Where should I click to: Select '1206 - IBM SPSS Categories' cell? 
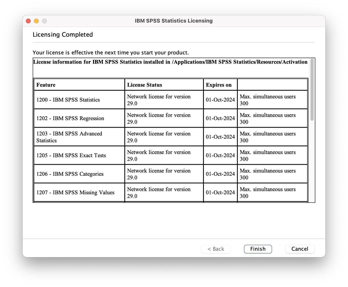79,174
